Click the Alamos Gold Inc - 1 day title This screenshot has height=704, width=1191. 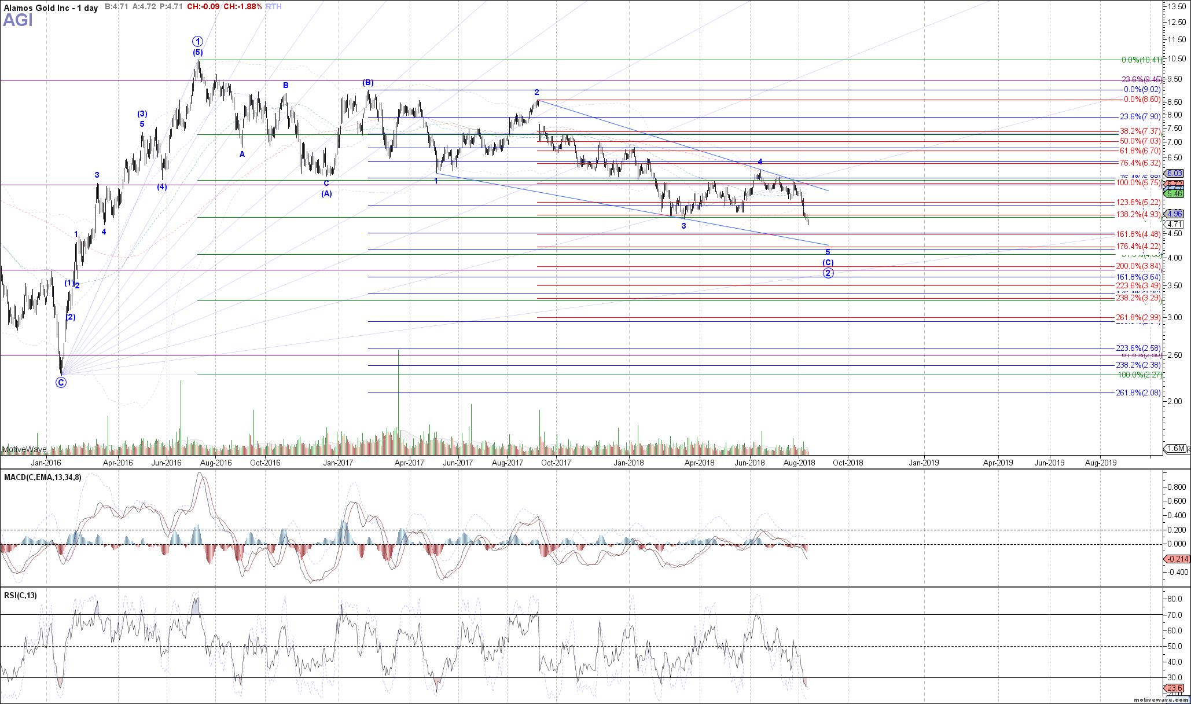tap(50, 8)
